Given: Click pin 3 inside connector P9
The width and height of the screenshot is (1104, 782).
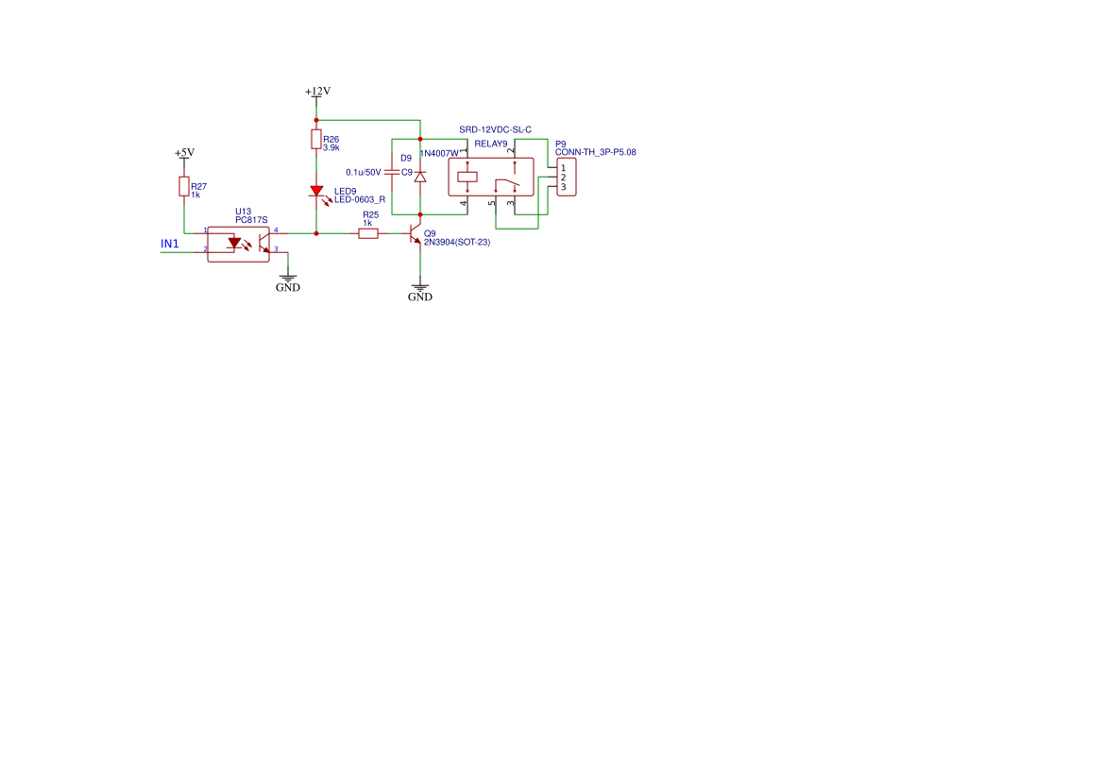Looking at the screenshot, I should (563, 187).
